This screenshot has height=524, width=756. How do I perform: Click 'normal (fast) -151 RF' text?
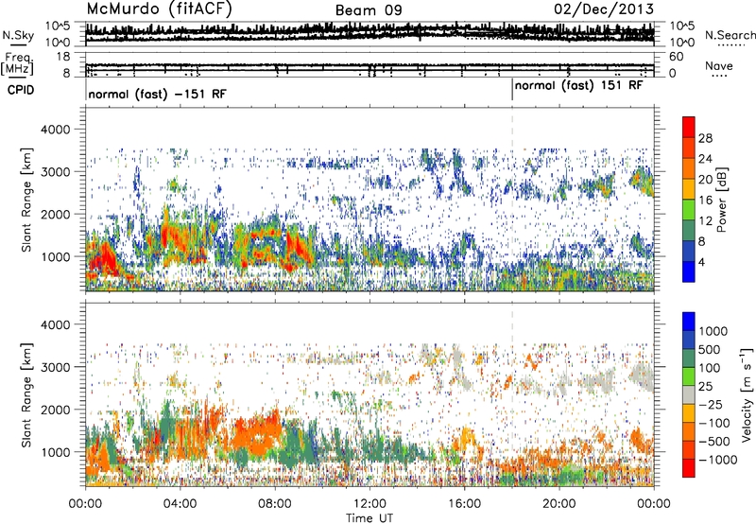coord(157,94)
